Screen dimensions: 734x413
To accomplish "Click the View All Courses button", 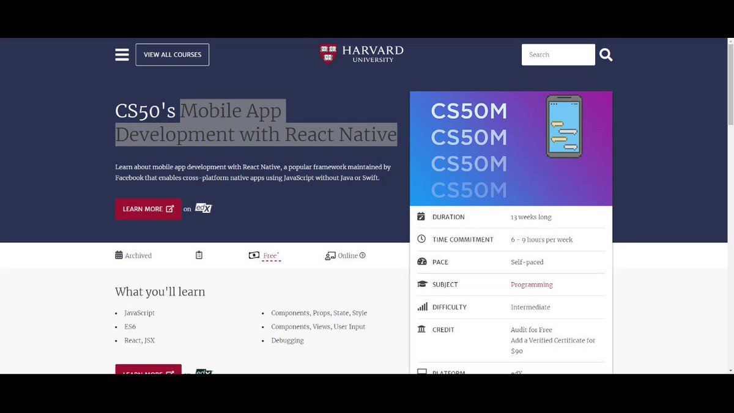I will click(x=172, y=54).
